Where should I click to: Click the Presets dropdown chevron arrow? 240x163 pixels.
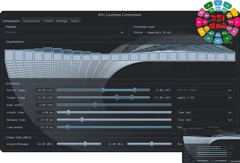tap(122, 32)
